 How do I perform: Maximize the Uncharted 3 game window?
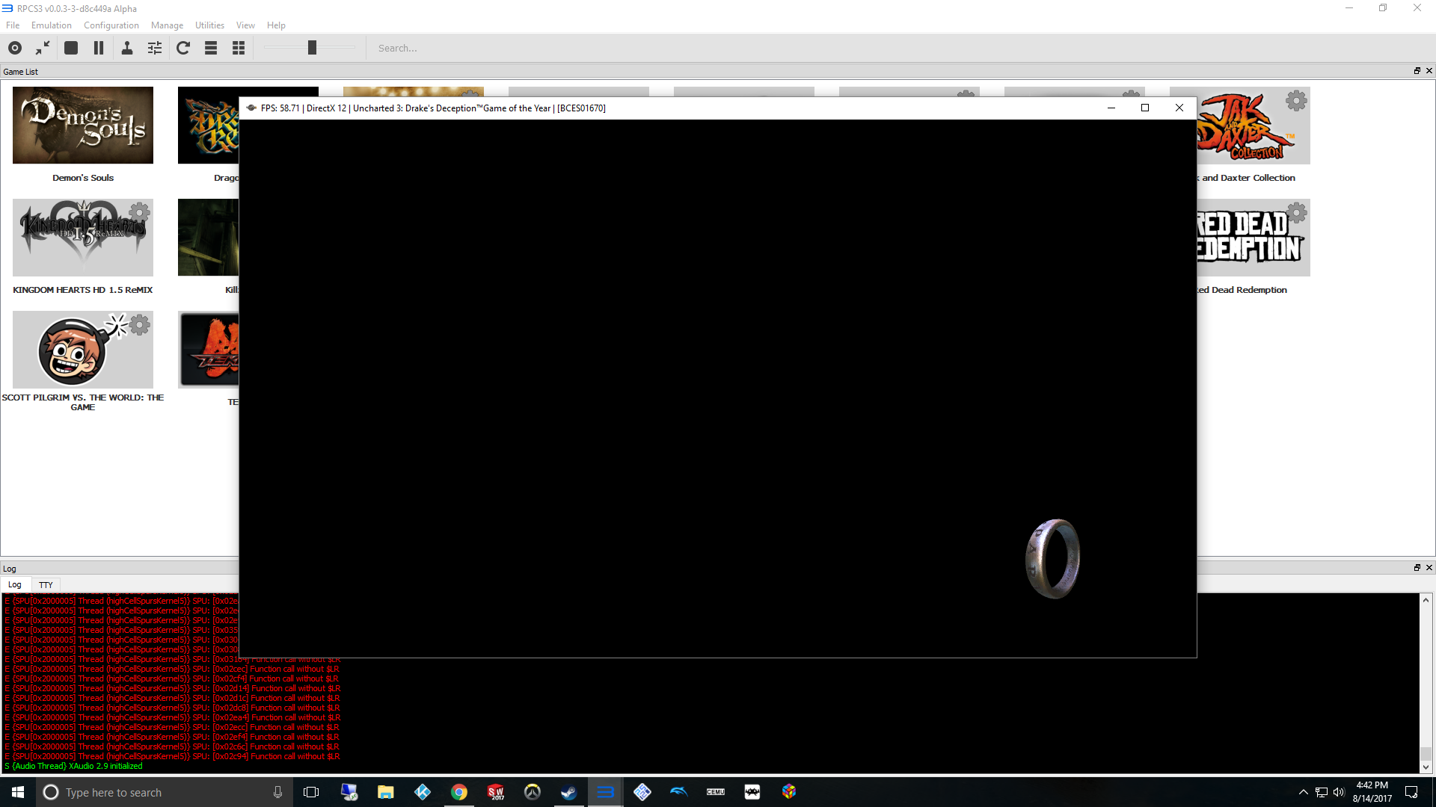pyautogui.click(x=1144, y=108)
